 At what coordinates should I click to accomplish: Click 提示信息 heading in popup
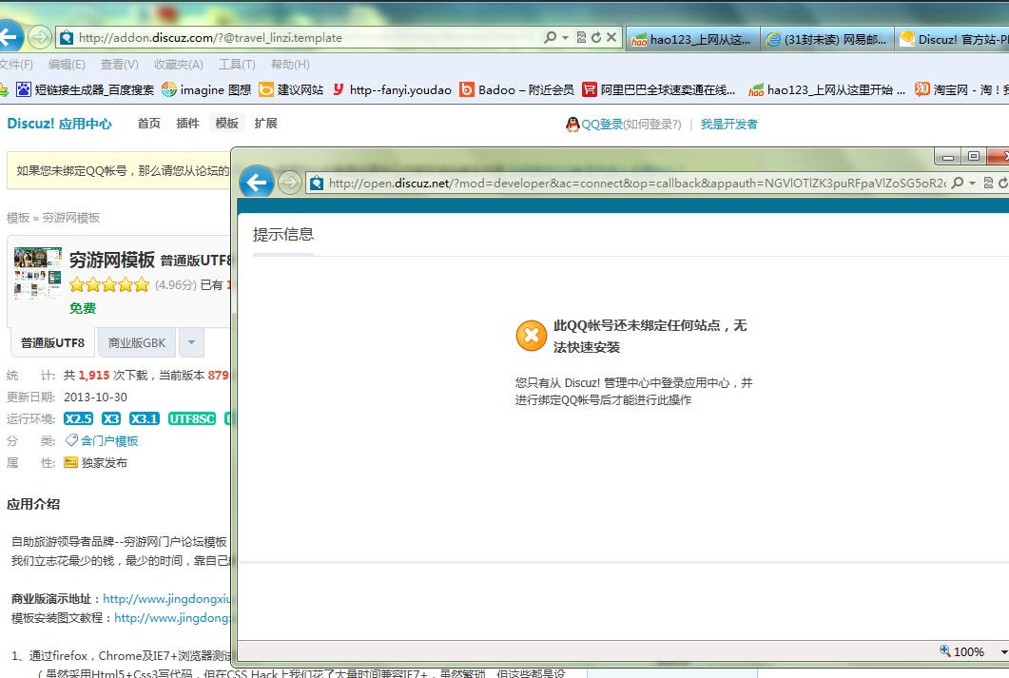coord(283,234)
